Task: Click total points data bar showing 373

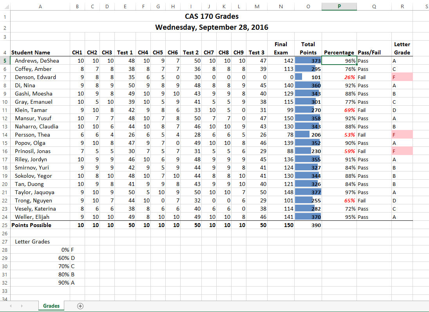Action: [x=308, y=61]
